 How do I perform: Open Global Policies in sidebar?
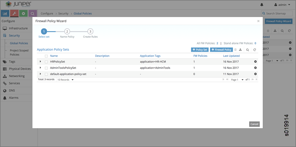click(x=19, y=43)
